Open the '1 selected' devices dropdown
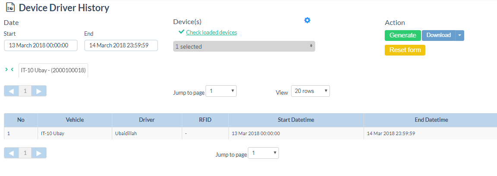 pyautogui.click(x=244, y=46)
